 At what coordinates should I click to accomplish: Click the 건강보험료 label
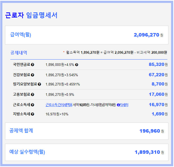tap(22, 75)
